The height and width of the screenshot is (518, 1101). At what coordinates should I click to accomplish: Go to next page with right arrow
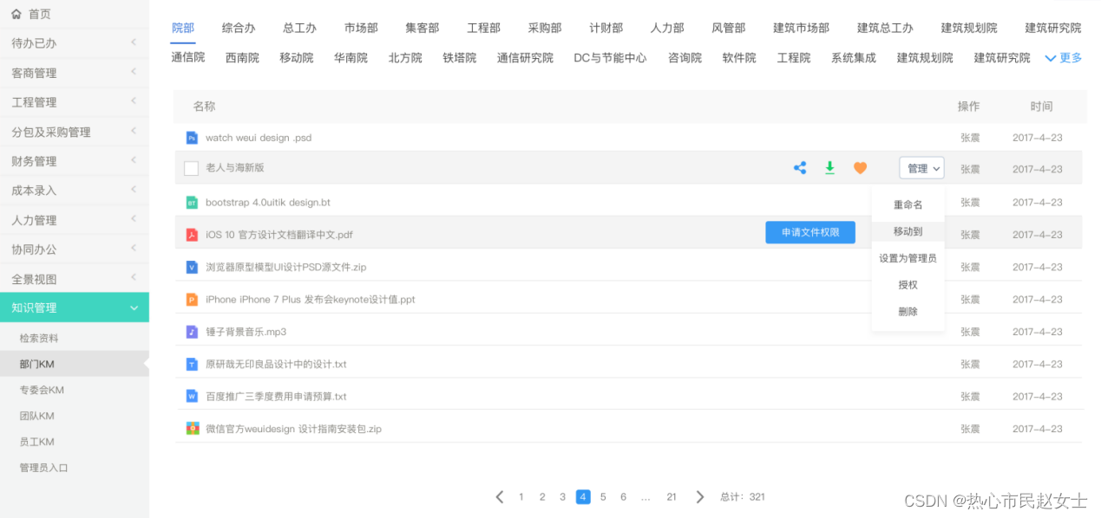[699, 496]
